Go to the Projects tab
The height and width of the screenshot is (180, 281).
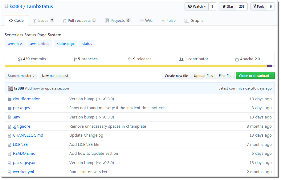118,21
